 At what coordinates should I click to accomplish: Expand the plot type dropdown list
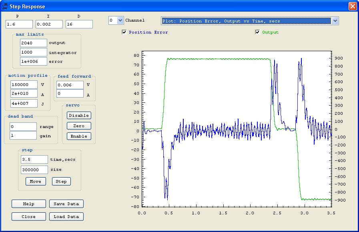pyautogui.click(x=335, y=21)
